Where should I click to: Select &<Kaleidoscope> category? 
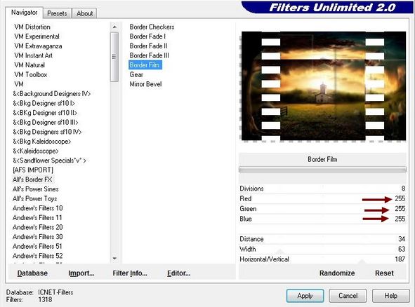[x=36, y=151]
